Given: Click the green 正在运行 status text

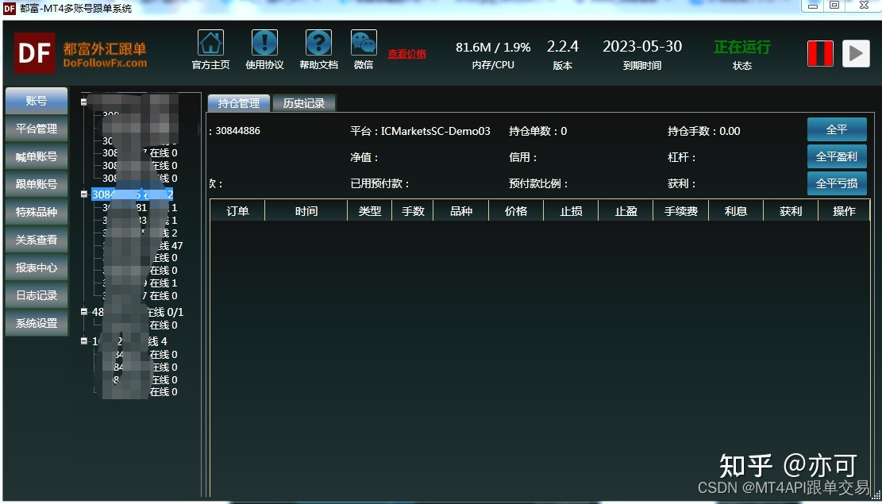Looking at the screenshot, I should 742,48.
